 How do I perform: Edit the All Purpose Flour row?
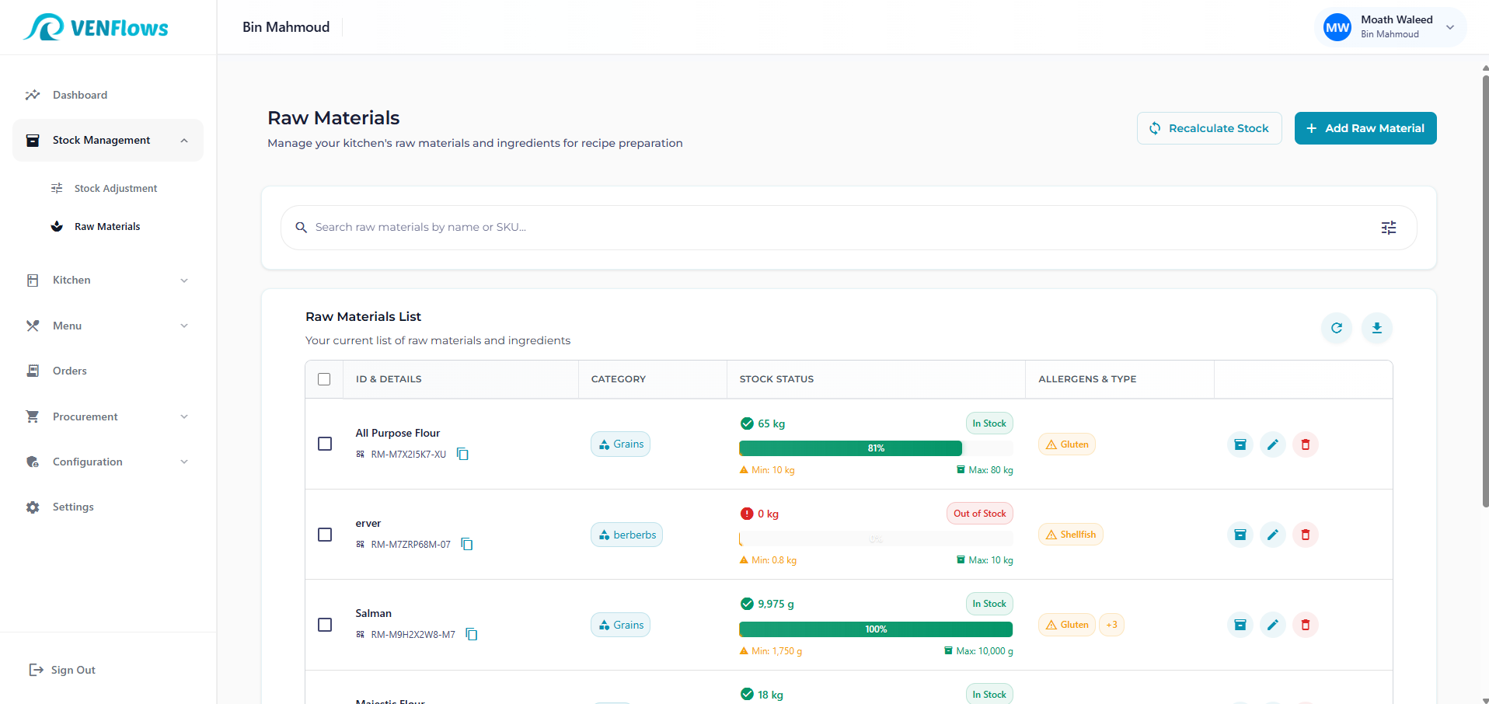tap(1272, 444)
